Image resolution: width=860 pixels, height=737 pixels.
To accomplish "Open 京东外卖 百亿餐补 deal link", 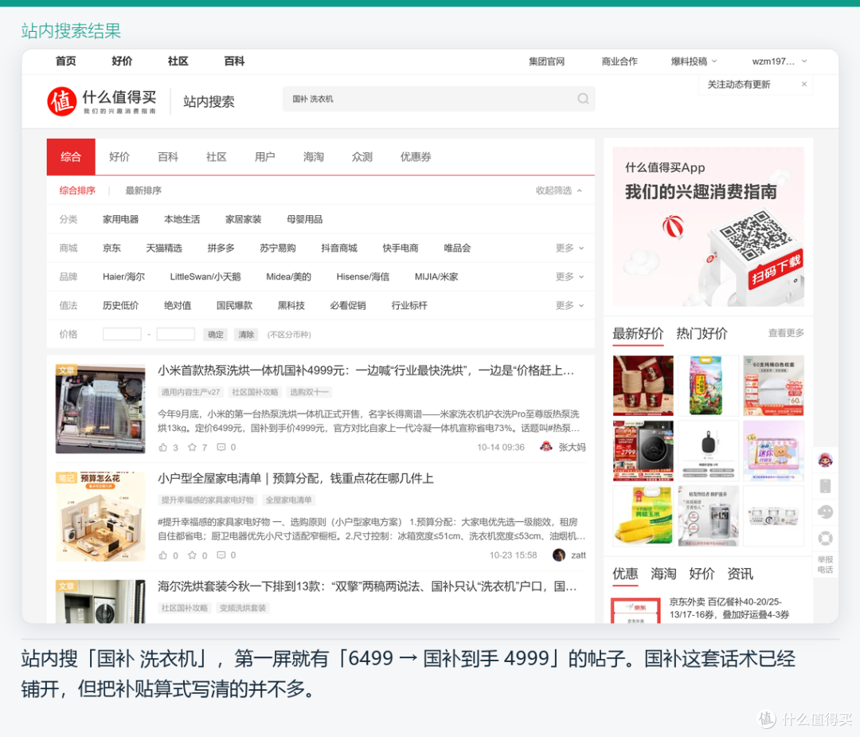I will tap(729, 608).
